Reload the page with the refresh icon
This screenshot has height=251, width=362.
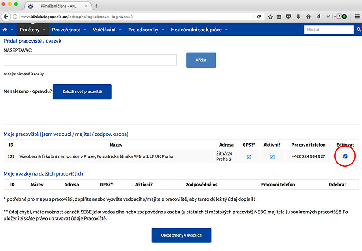point(259,17)
